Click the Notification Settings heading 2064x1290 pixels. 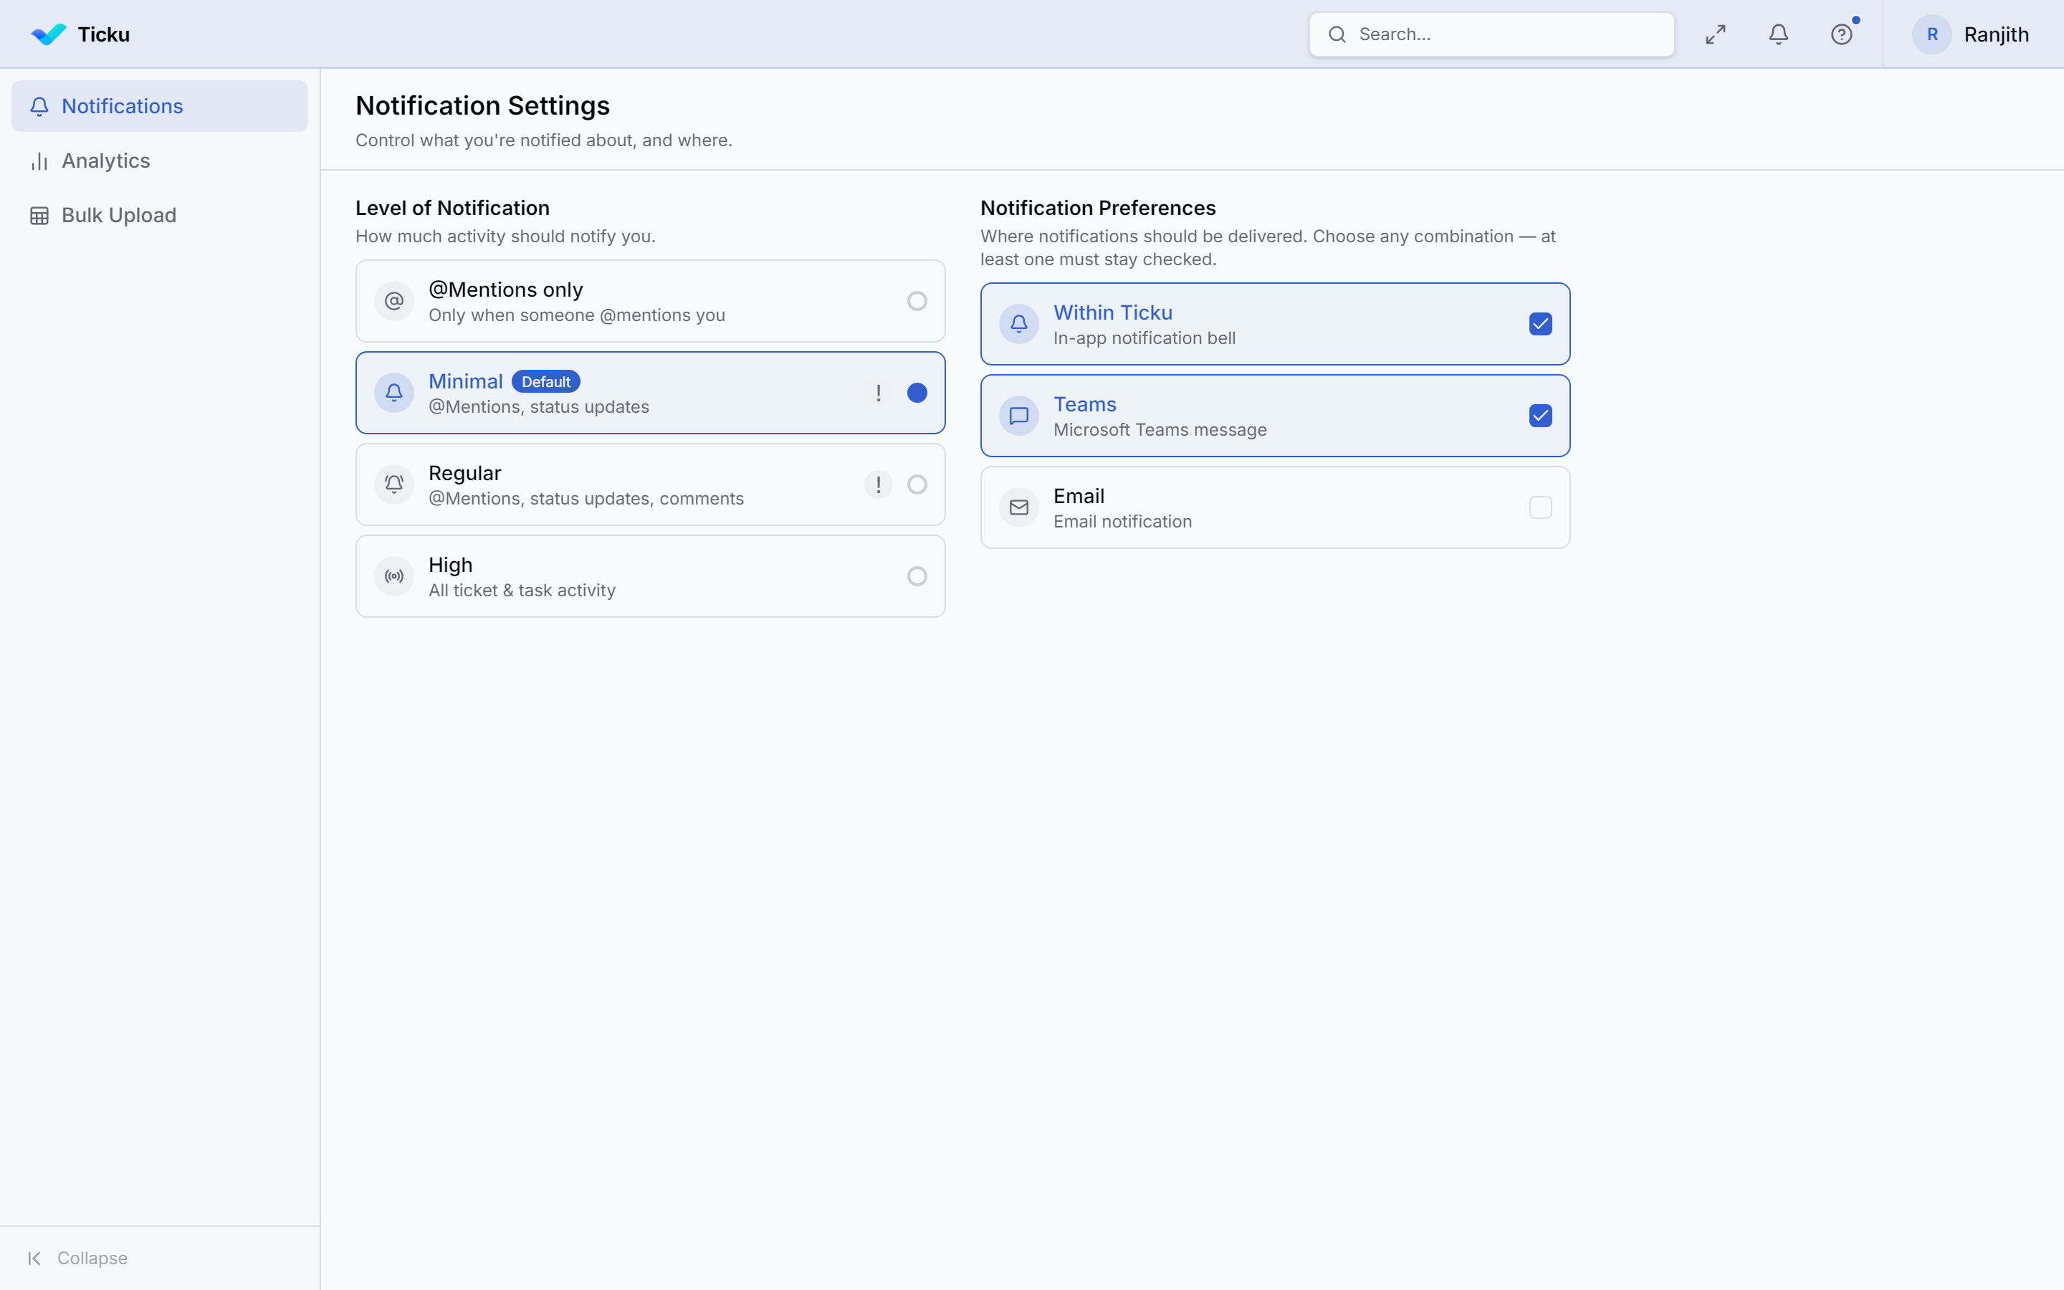click(483, 106)
